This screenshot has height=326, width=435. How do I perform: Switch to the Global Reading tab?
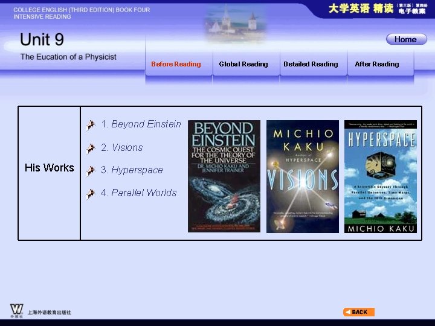pyautogui.click(x=243, y=64)
